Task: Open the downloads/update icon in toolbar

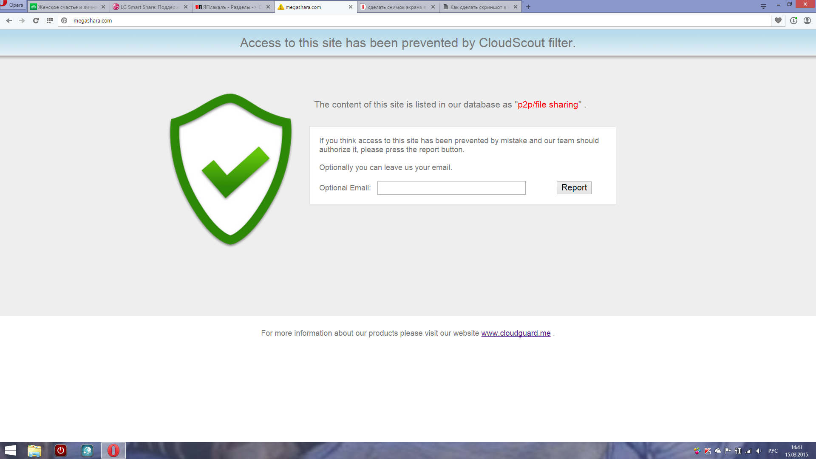Action: click(793, 20)
